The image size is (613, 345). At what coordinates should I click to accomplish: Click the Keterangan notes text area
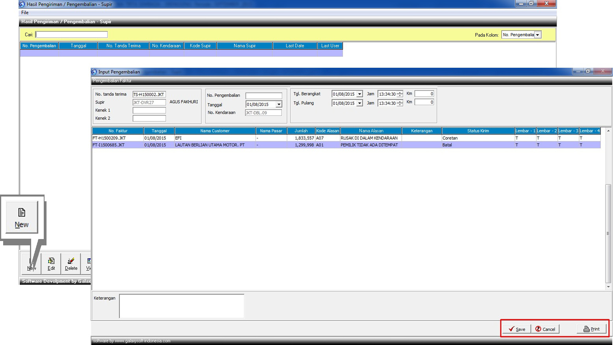[181, 306]
